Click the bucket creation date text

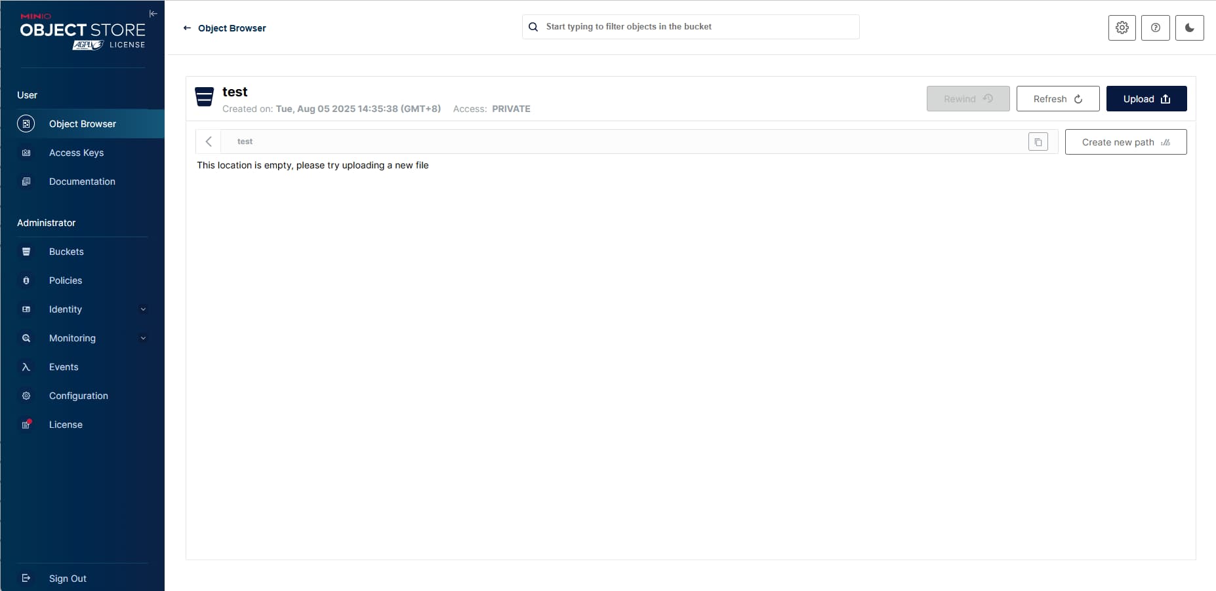pyautogui.click(x=358, y=109)
